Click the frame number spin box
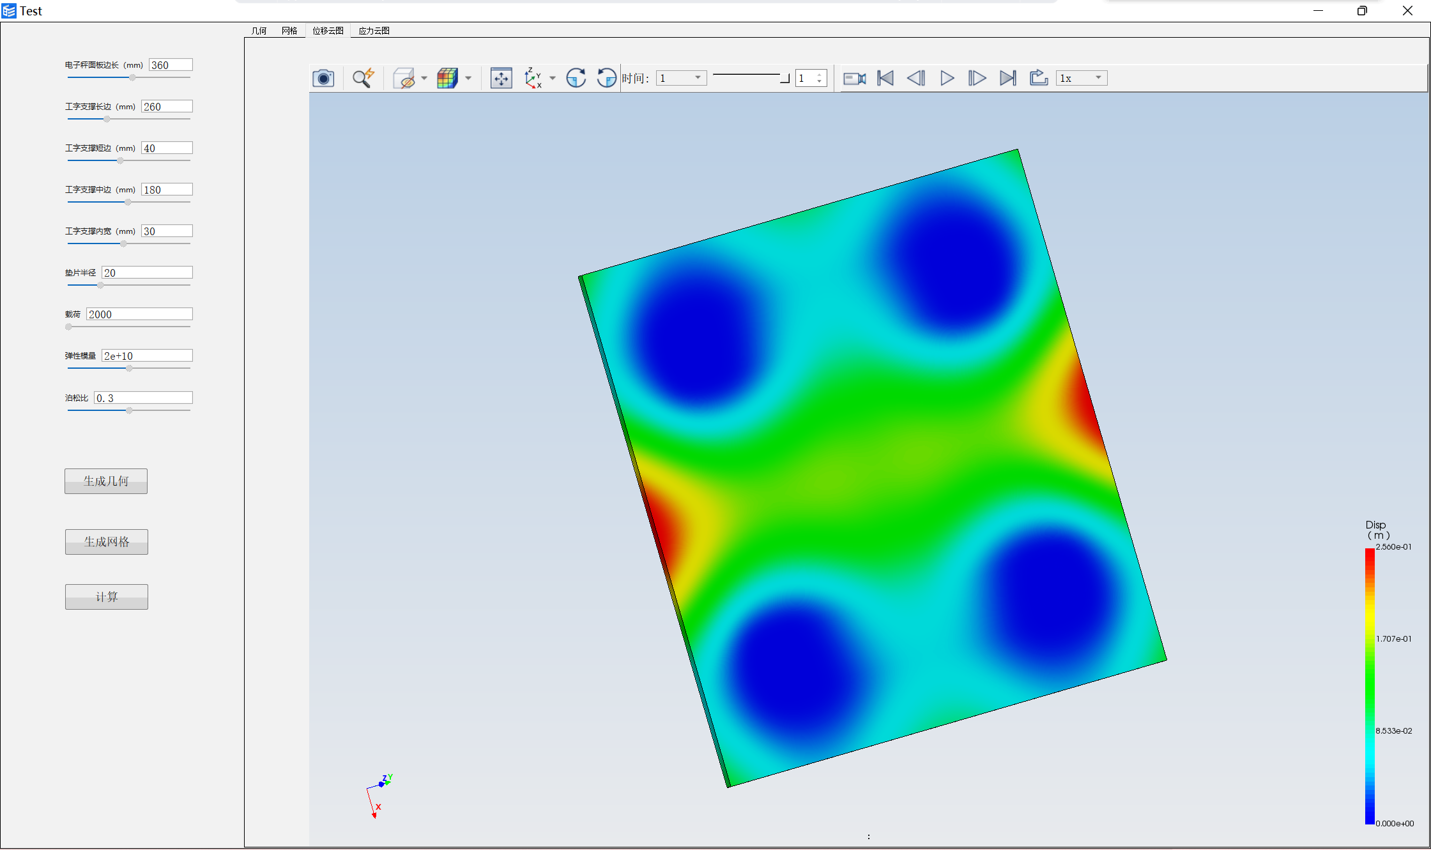 point(811,78)
